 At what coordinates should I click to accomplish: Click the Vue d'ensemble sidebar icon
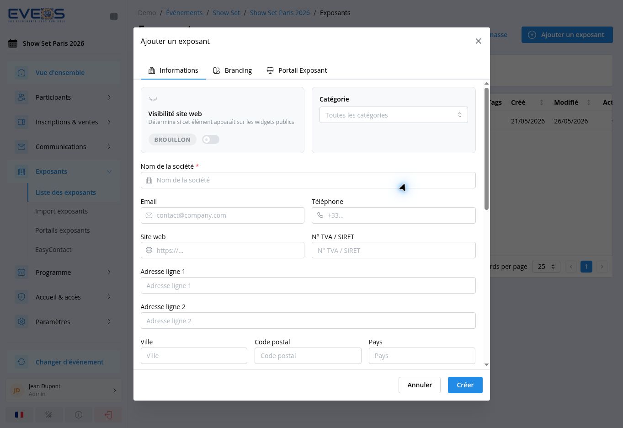click(21, 73)
